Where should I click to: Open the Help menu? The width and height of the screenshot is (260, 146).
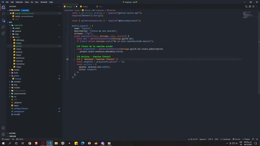click(51, 2)
